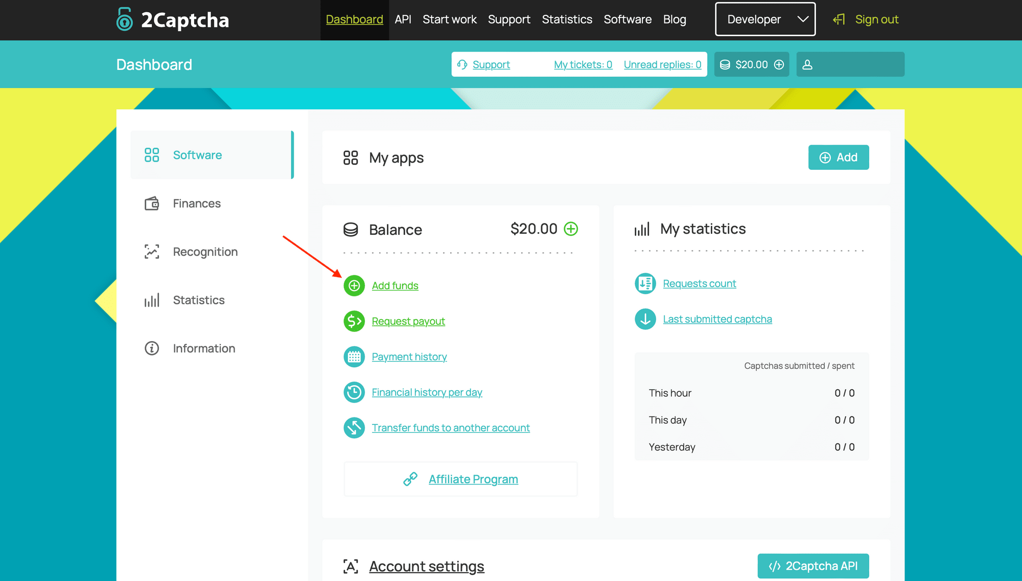Open the Payment history link
The height and width of the screenshot is (581, 1022).
(409, 356)
